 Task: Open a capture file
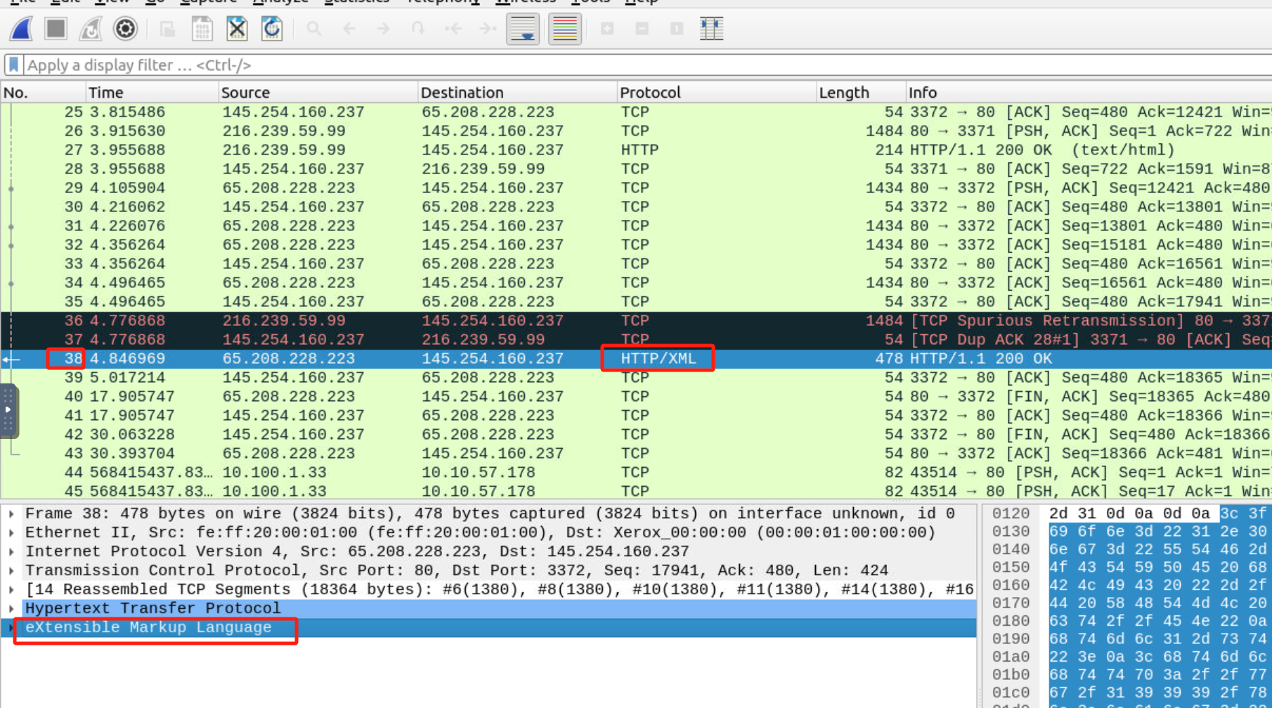[167, 29]
